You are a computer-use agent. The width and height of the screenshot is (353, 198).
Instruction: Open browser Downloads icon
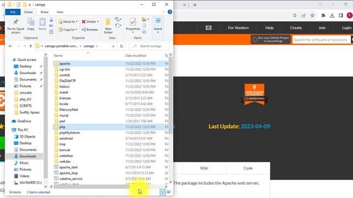pyautogui.click(x=332, y=15)
